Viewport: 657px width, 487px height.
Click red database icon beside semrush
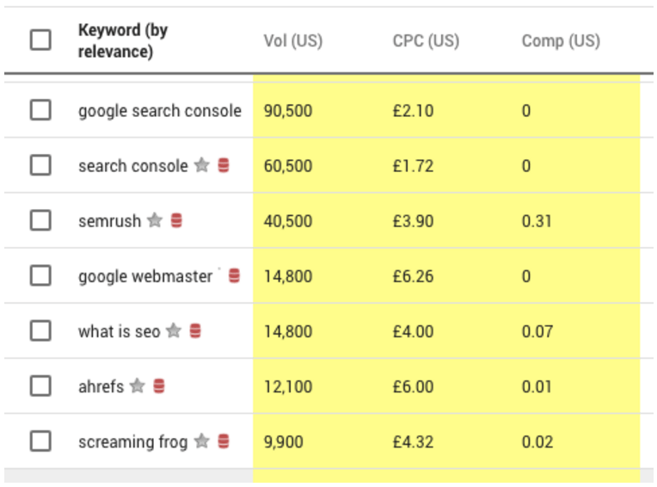click(x=176, y=221)
